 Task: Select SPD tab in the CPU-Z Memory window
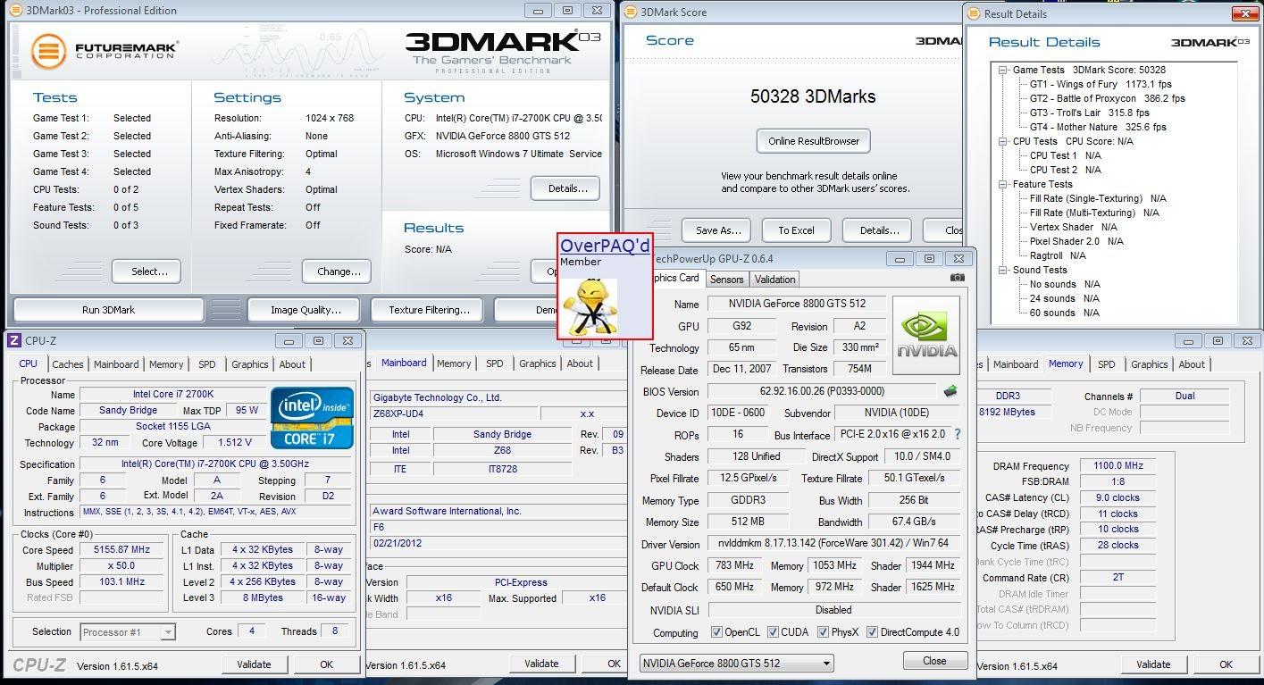[x=1106, y=364]
